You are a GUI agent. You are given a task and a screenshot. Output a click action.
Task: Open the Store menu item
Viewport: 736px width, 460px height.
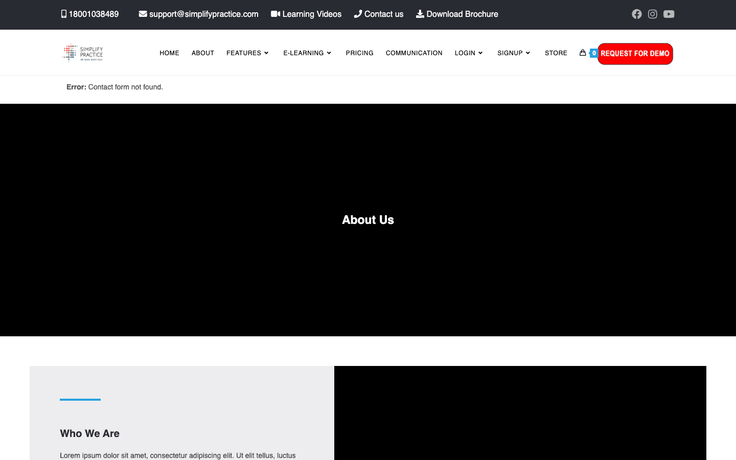pos(556,53)
